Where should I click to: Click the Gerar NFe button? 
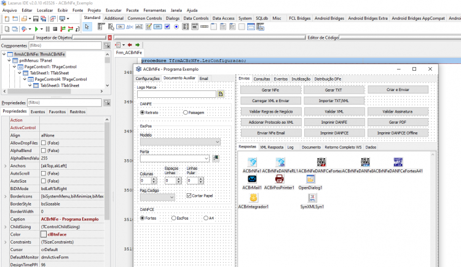click(x=270, y=90)
